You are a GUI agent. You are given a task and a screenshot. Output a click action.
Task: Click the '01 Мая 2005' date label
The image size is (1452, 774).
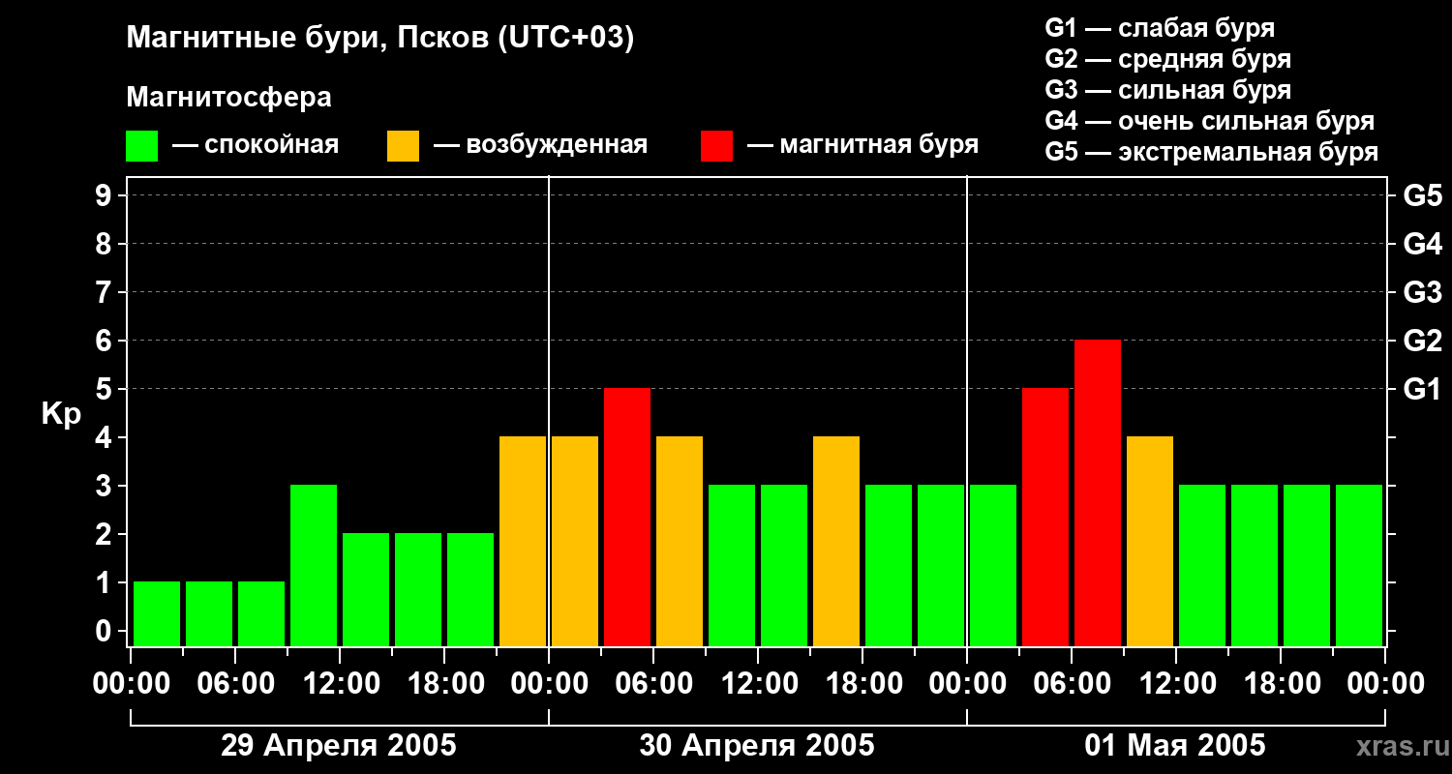(1174, 745)
